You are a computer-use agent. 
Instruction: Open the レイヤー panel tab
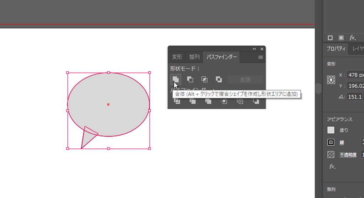point(357,49)
